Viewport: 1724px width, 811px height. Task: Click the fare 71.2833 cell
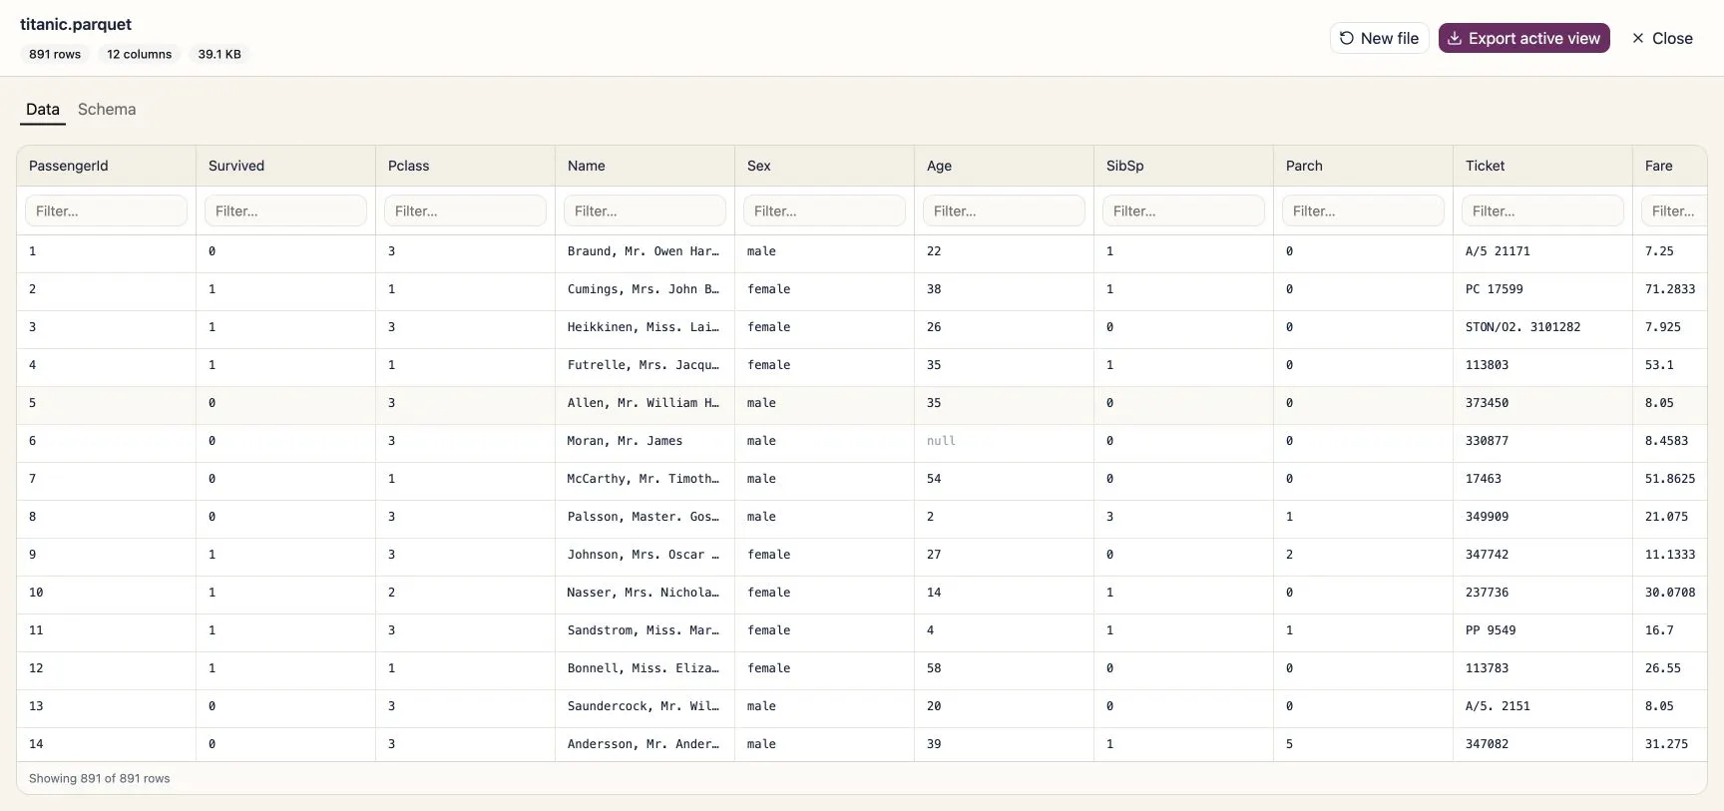coord(1670,289)
